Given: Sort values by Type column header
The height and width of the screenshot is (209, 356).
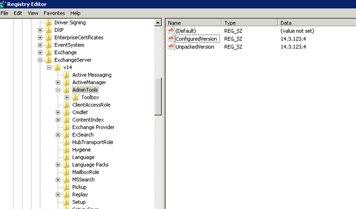Looking at the screenshot, I should [249, 23].
